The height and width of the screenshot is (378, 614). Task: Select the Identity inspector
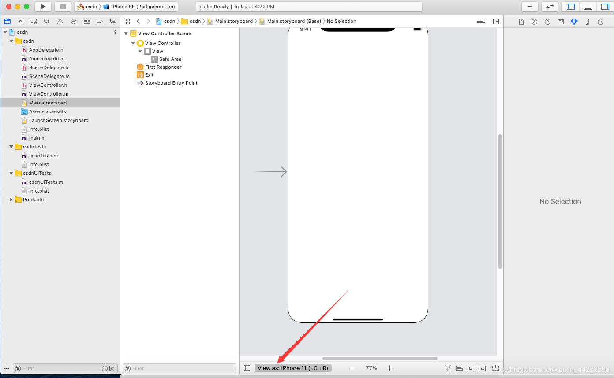pos(561,21)
